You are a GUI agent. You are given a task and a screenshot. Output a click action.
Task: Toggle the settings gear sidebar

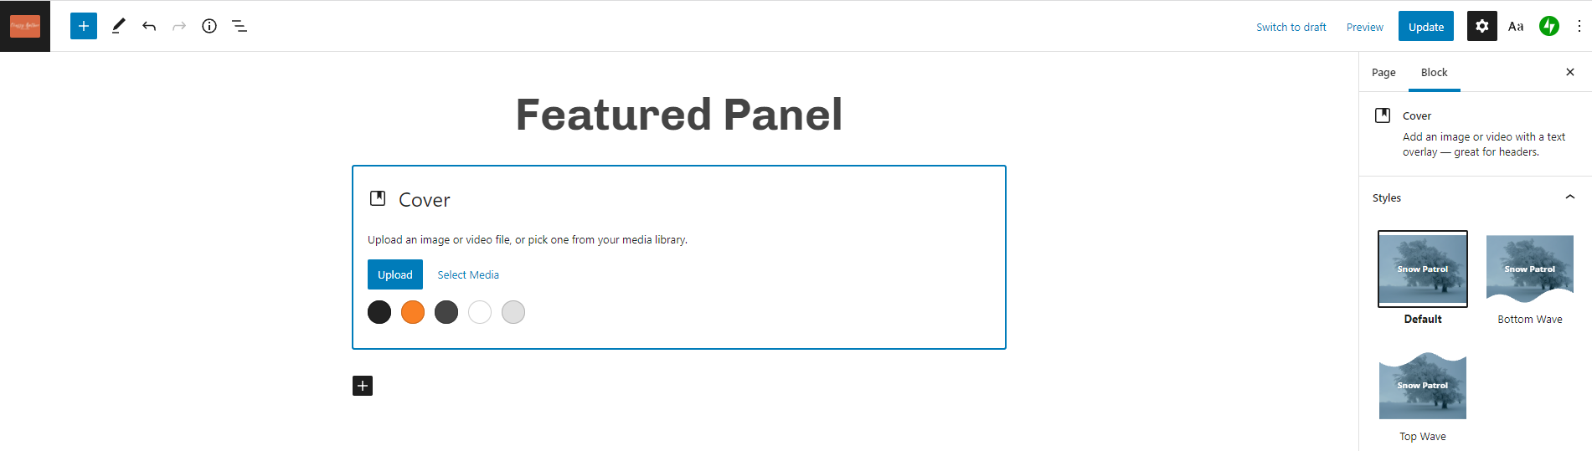[1482, 26]
